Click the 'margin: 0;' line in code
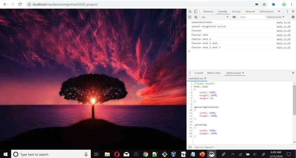Screen dimensions: 296x158 (206, 98)
